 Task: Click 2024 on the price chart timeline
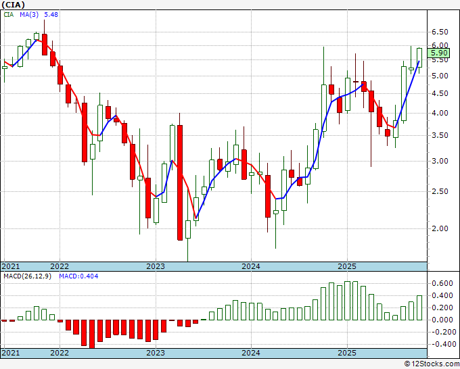point(251,266)
